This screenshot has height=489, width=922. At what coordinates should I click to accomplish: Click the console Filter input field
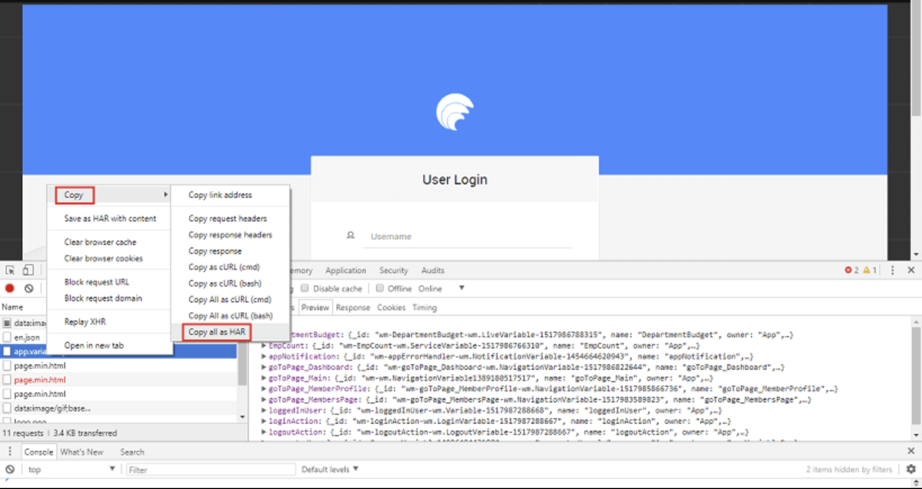[x=211, y=469]
